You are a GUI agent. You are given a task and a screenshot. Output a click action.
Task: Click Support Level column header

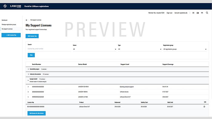(125, 64)
